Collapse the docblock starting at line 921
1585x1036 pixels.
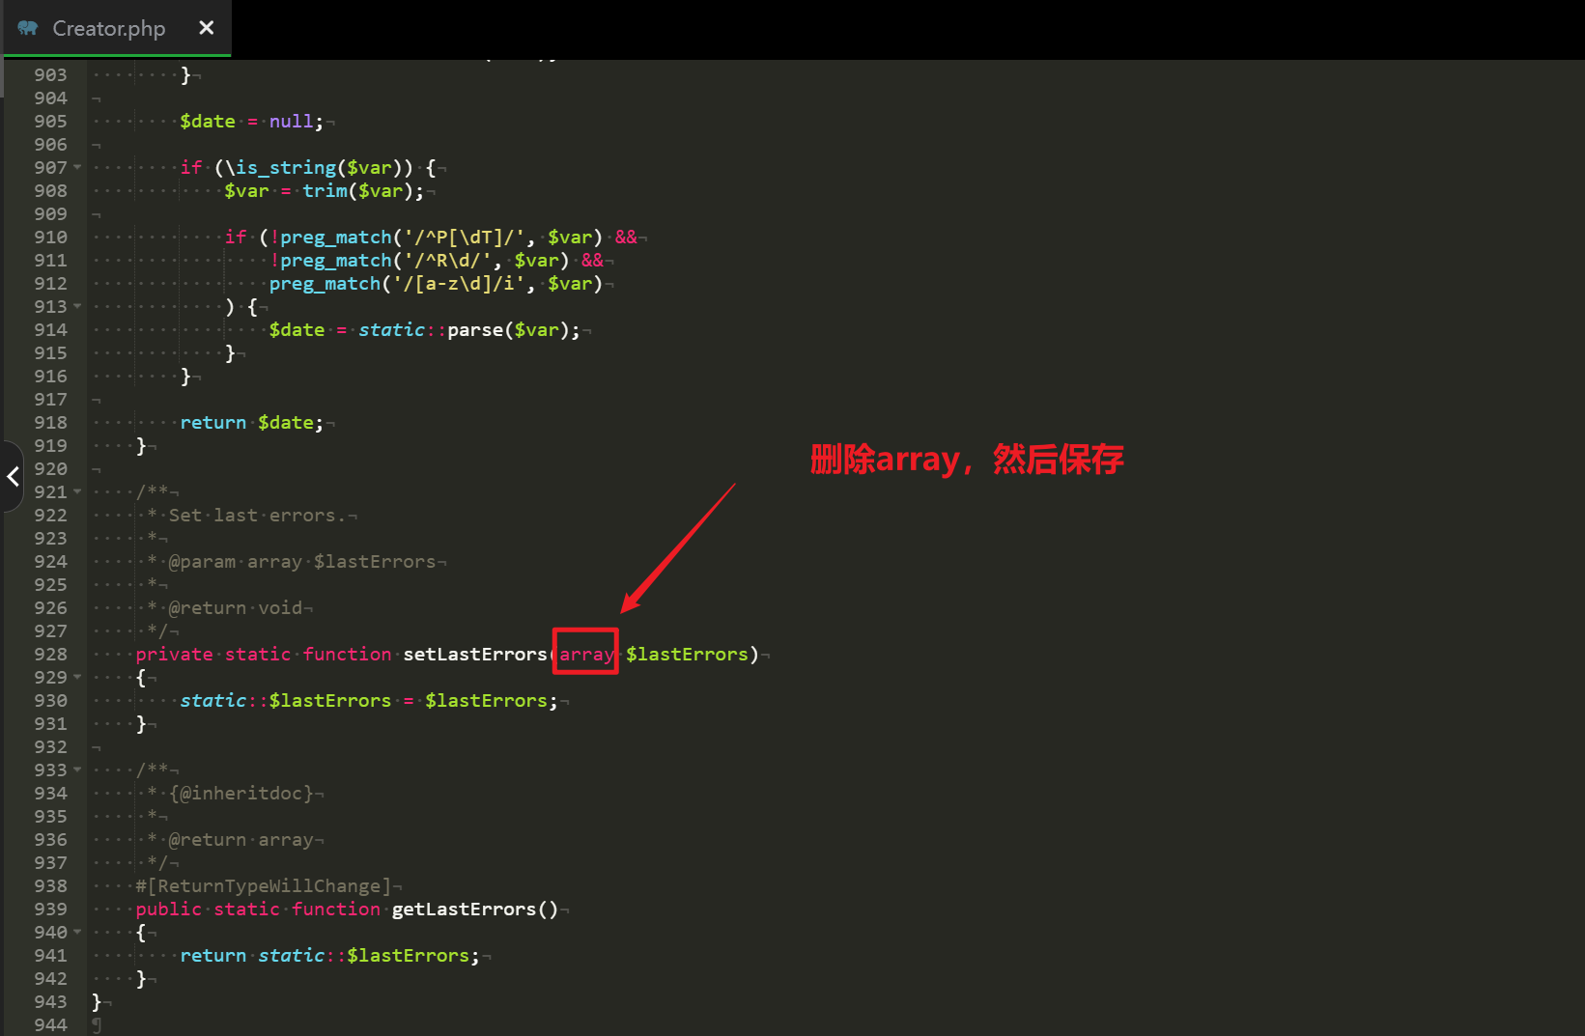(x=78, y=492)
